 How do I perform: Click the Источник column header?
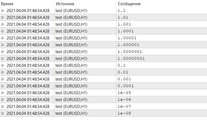[65, 4]
